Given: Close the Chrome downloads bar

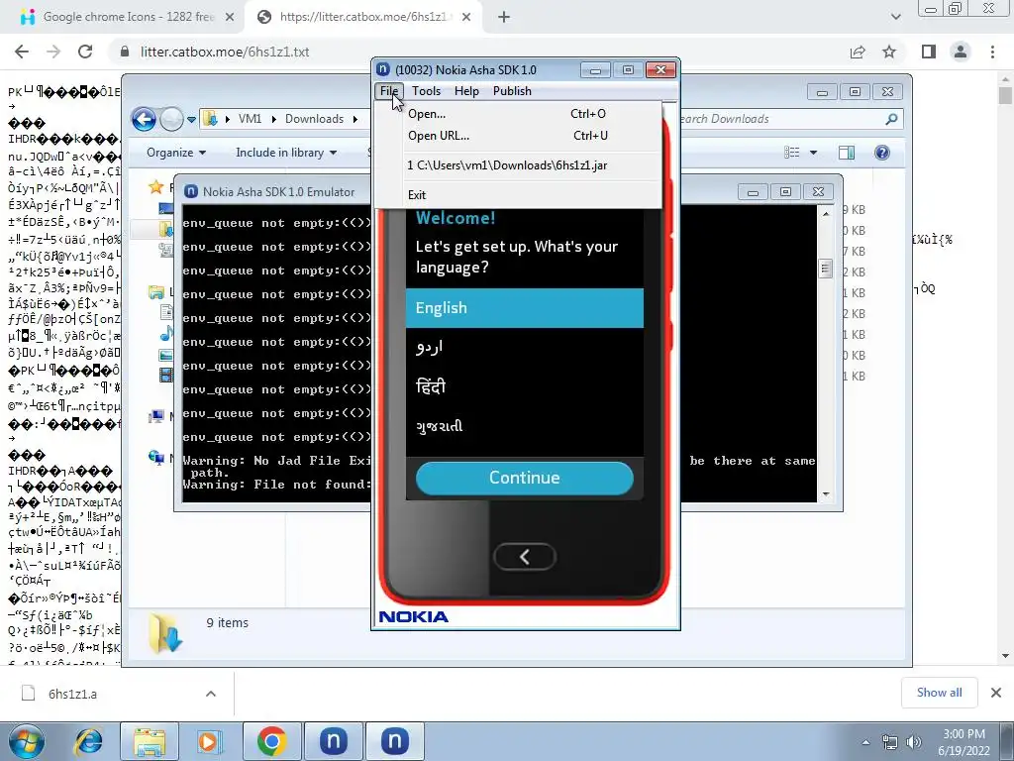Looking at the screenshot, I should pos(996,693).
